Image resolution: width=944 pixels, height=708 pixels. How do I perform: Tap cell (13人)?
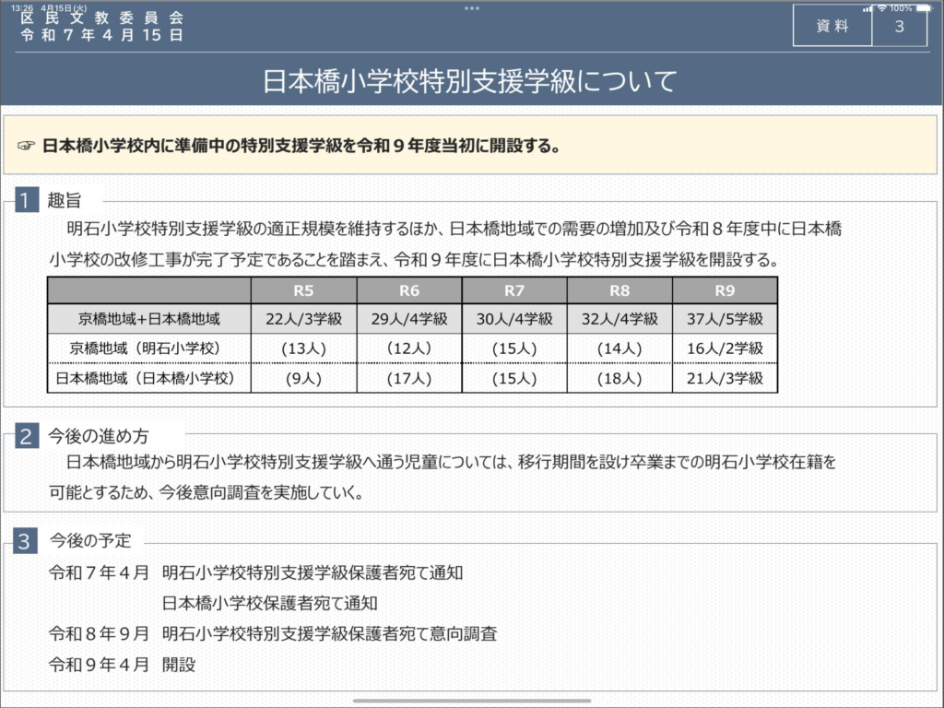pos(304,348)
